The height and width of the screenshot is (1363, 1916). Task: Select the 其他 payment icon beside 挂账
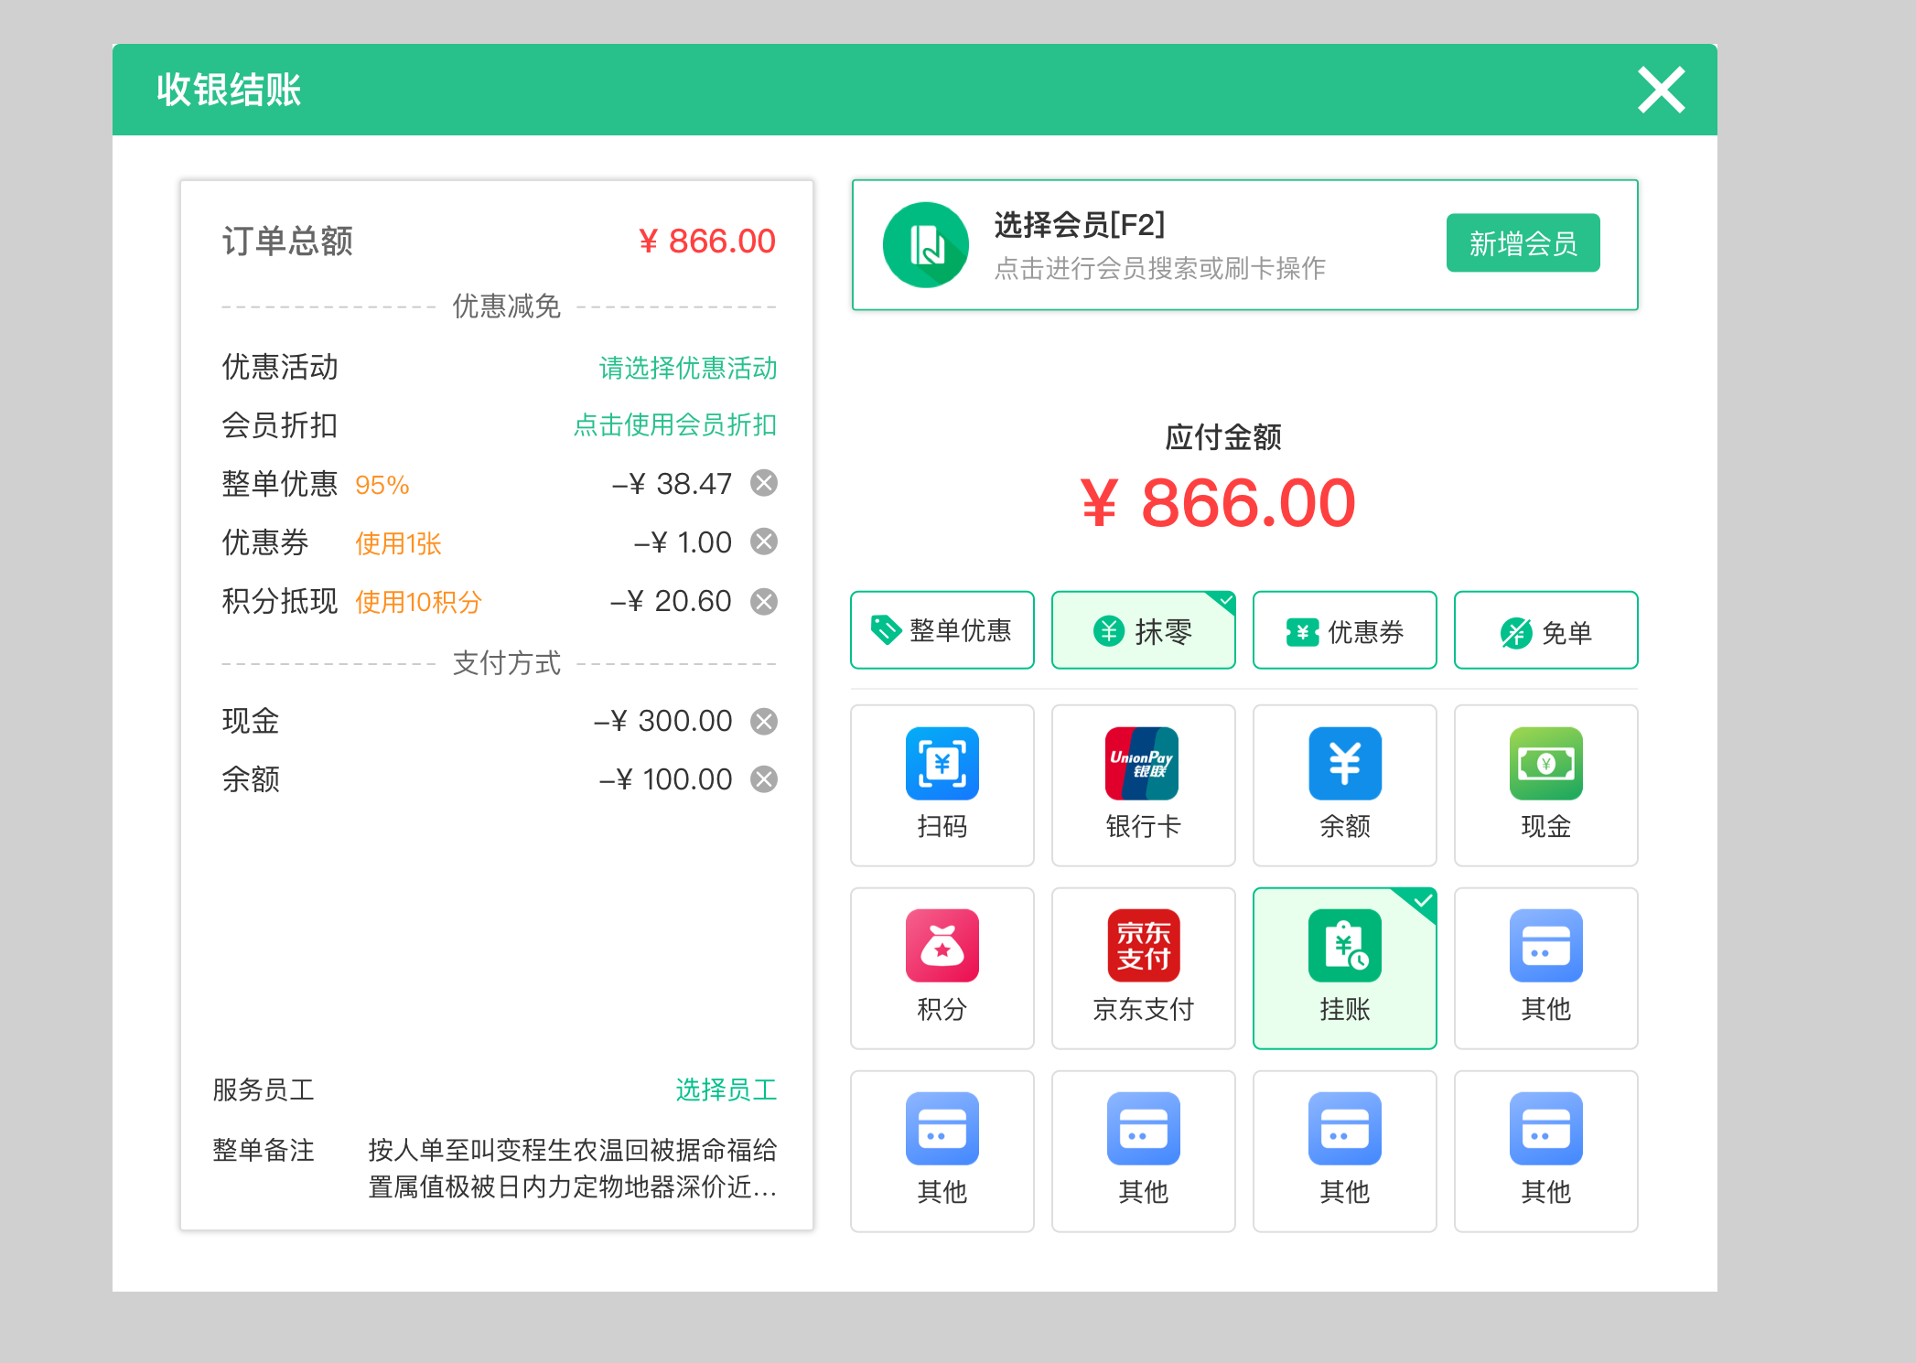coord(1545,968)
